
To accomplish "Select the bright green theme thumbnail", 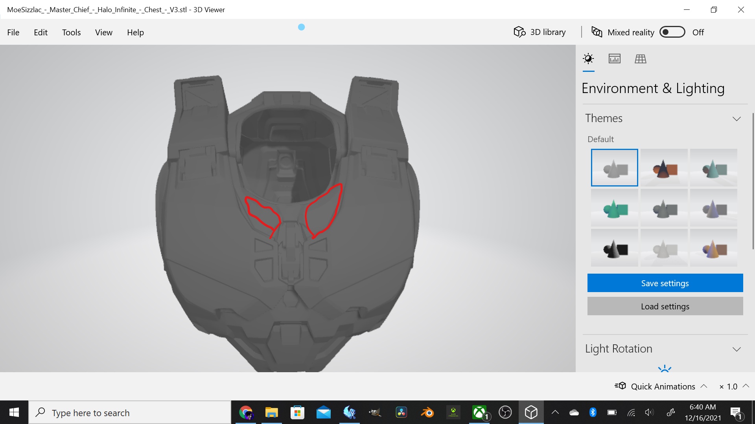I will click(x=614, y=208).
